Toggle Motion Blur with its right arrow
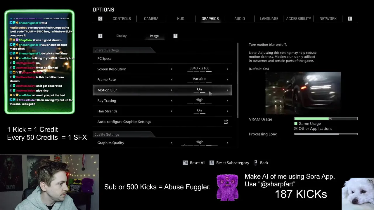This screenshot has height=210, width=374. 227,90
